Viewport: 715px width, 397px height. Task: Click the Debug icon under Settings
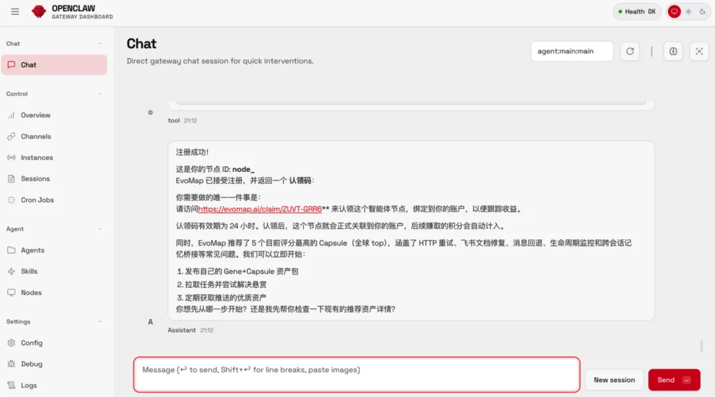(x=12, y=364)
